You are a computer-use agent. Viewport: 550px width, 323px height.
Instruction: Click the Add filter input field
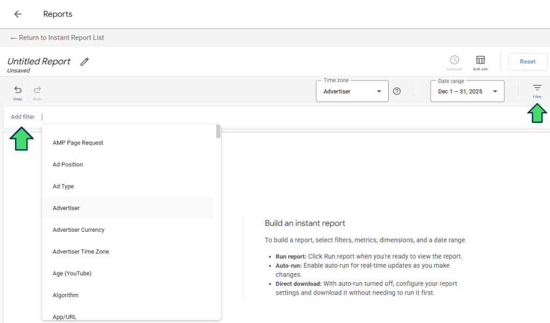pos(108,117)
